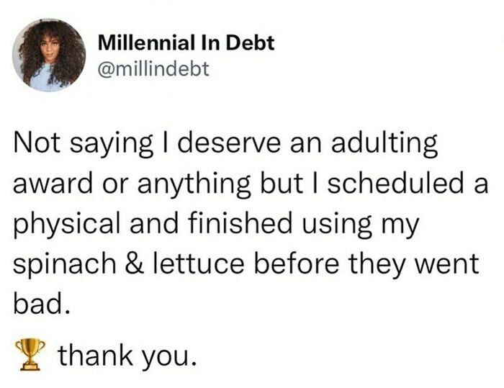Click the word 'adulting' in the tweet
The image size is (504, 388).
point(384,143)
